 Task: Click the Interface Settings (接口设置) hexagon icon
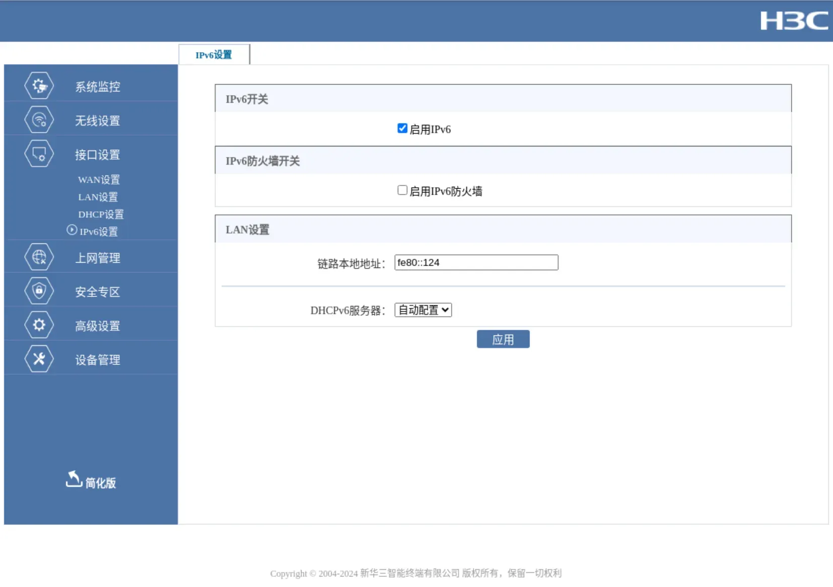[x=39, y=154]
